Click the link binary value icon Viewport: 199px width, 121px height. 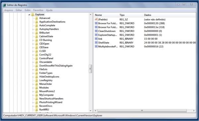(x=96, y=39)
